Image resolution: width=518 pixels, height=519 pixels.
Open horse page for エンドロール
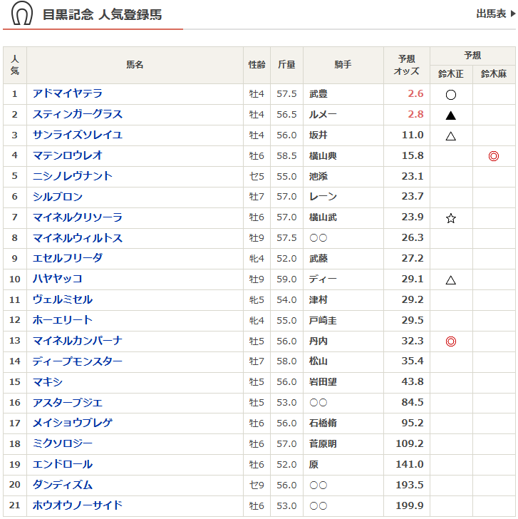[x=63, y=465]
